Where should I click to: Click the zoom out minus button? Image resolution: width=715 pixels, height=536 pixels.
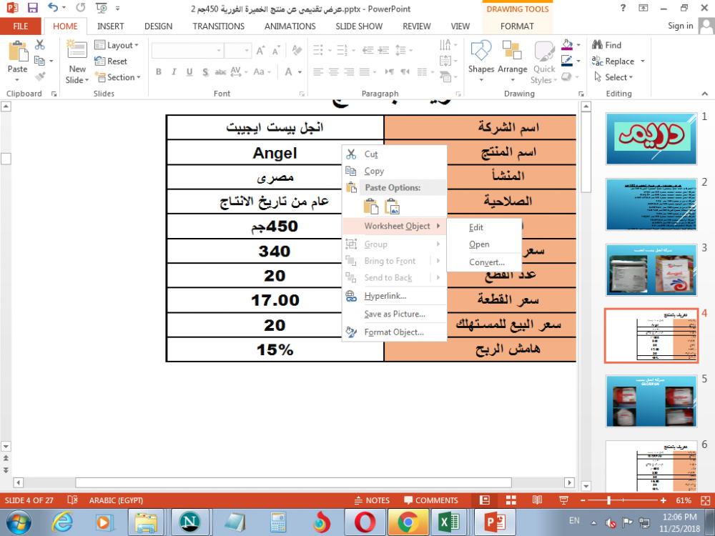coord(583,500)
